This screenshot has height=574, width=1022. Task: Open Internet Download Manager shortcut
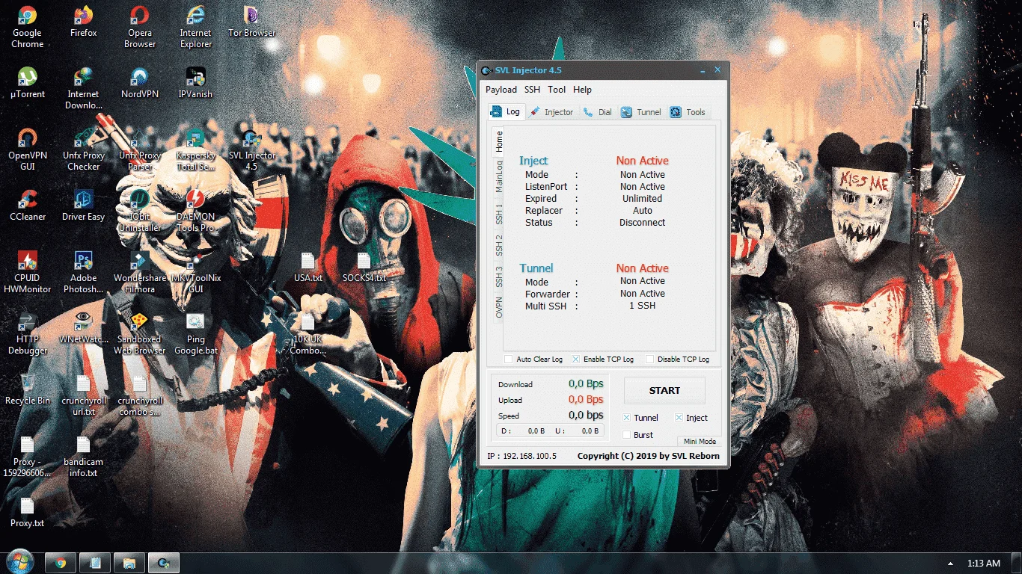(x=83, y=88)
